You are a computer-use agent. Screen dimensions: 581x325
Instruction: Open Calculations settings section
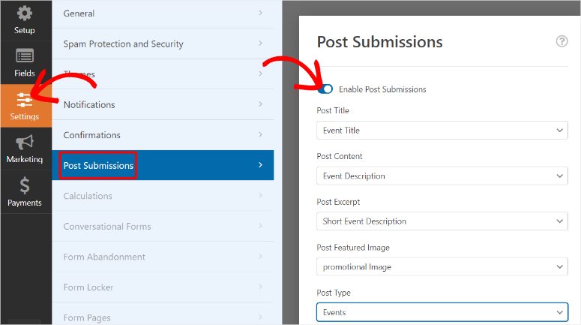[163, 196]
